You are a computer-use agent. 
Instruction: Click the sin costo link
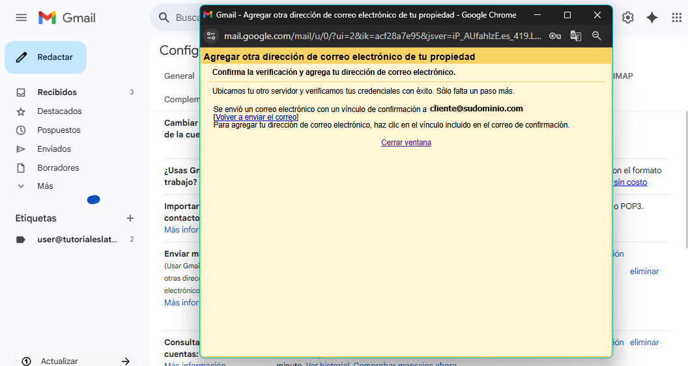(x=630, y=182)
